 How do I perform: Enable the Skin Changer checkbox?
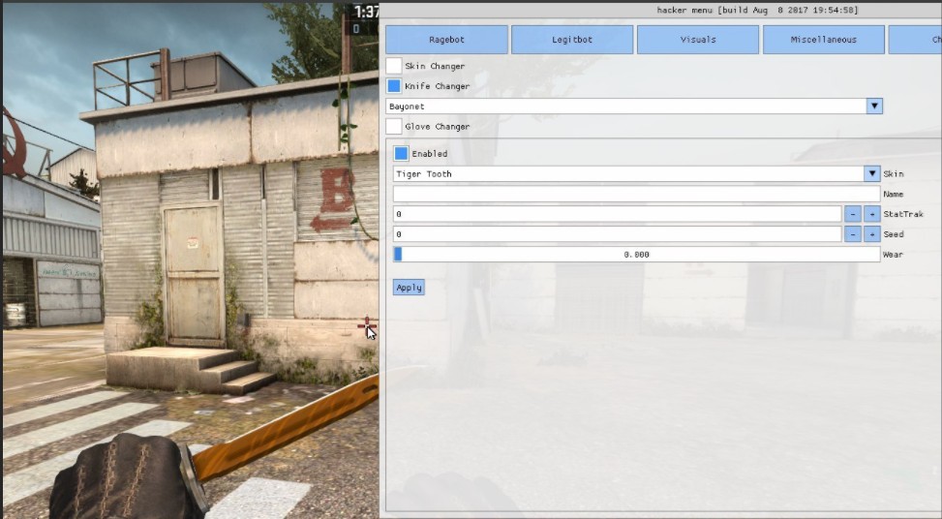[393, 66]
